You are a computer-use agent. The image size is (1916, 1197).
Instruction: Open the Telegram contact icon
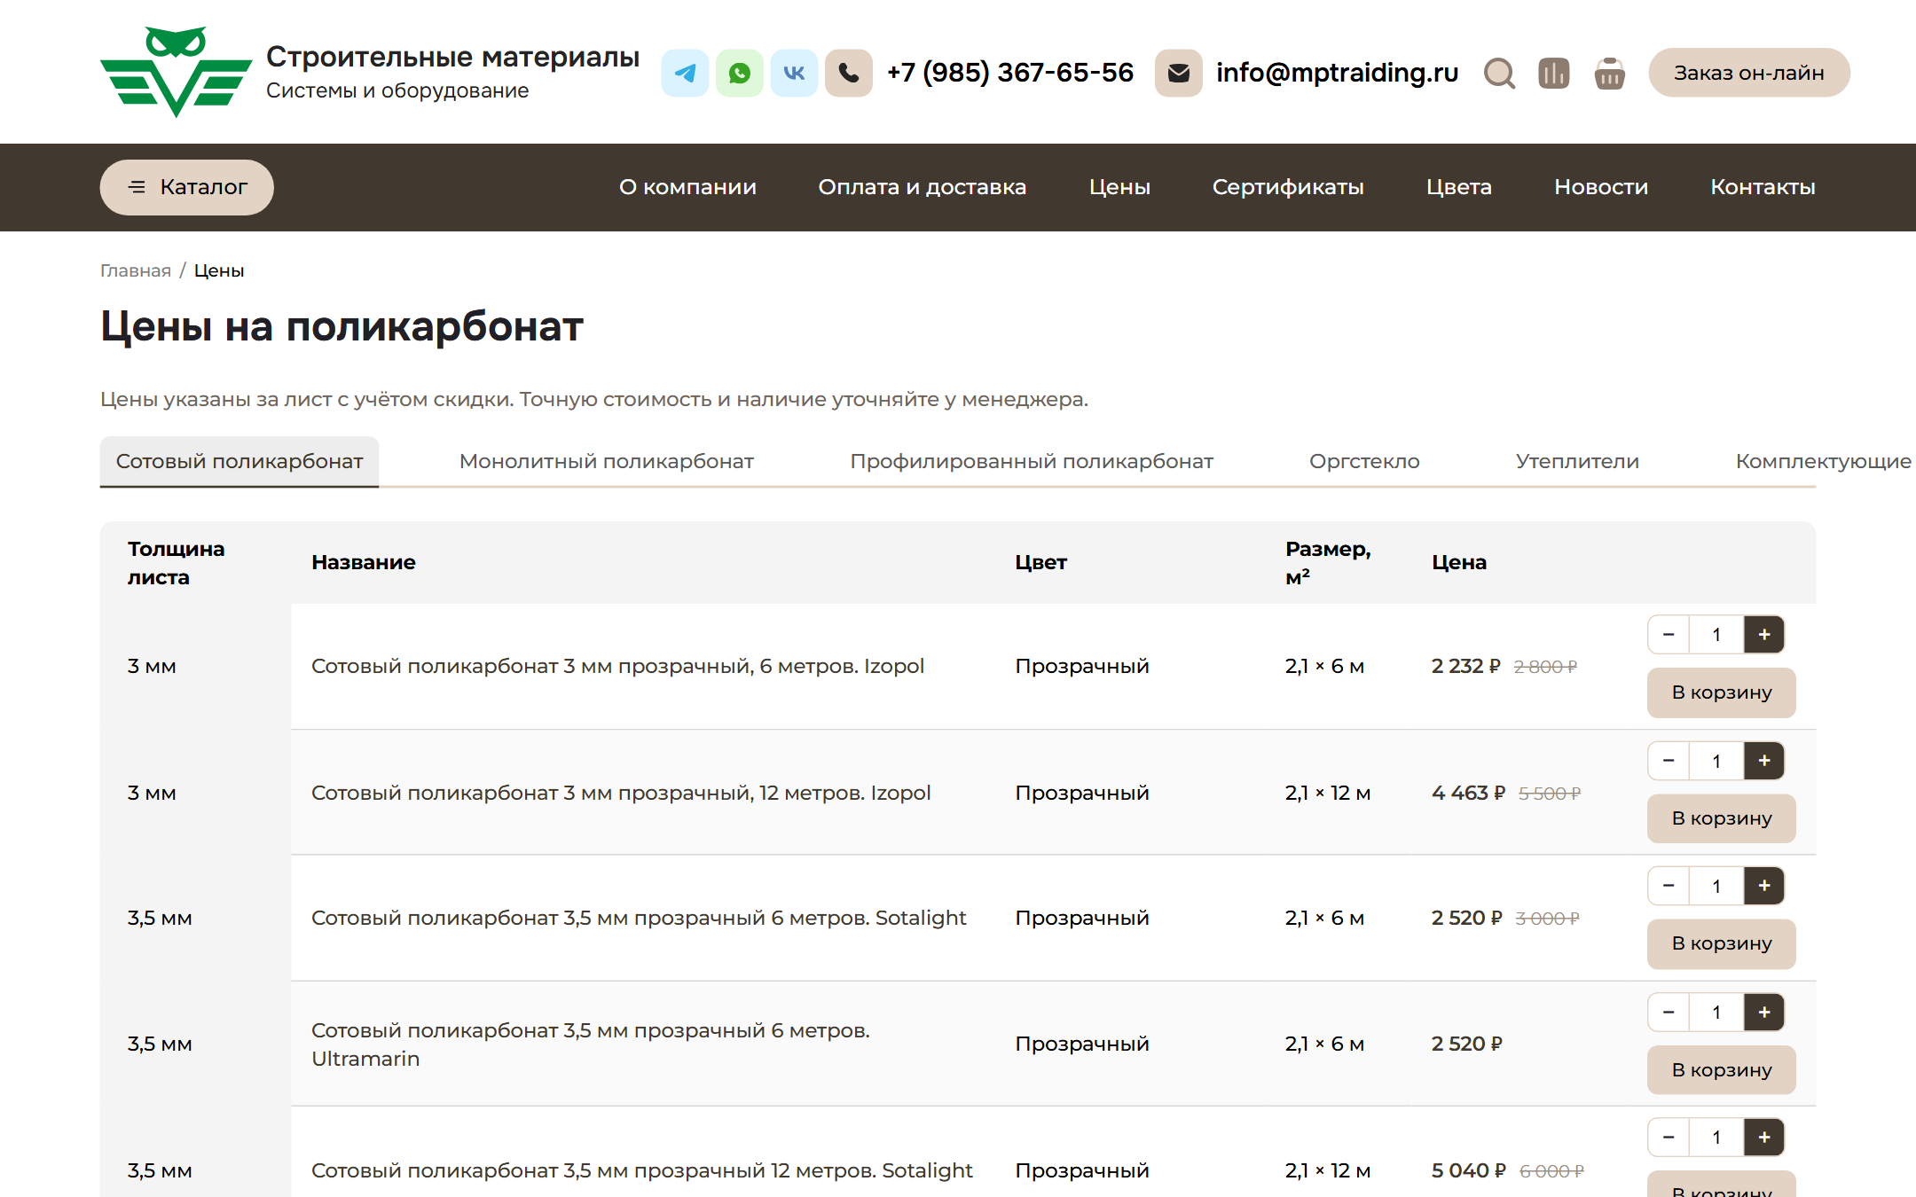coord(685,73)
